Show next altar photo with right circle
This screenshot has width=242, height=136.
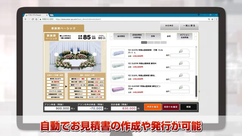pyautogui.click(x=95, y=54)
